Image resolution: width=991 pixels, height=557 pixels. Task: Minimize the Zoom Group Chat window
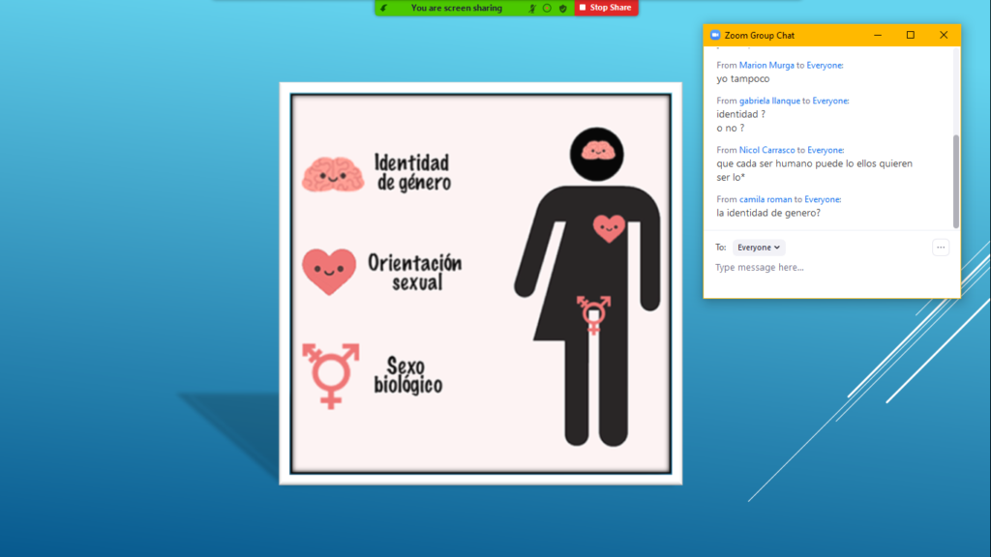coord(878,35)
